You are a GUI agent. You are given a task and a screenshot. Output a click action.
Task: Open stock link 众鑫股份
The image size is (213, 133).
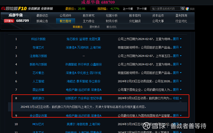(x=96, y=64)
